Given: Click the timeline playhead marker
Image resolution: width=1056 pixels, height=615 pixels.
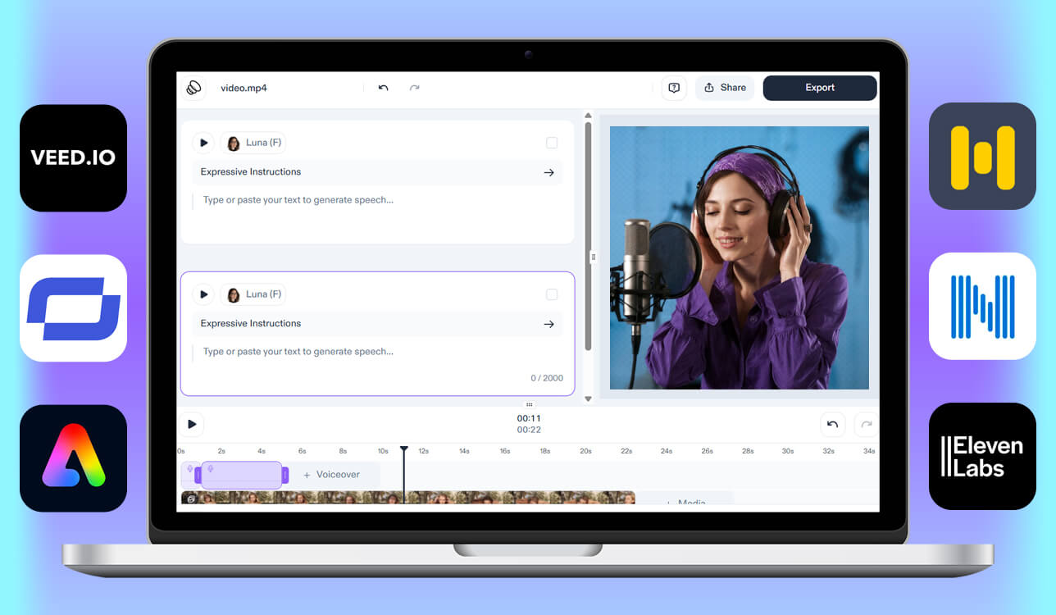Looking at the screenshot, I should [403, 449].
